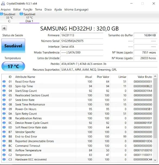Open the Ajuda menu
The height and width of the screenshot is (165, 159).
pos(58,9)
